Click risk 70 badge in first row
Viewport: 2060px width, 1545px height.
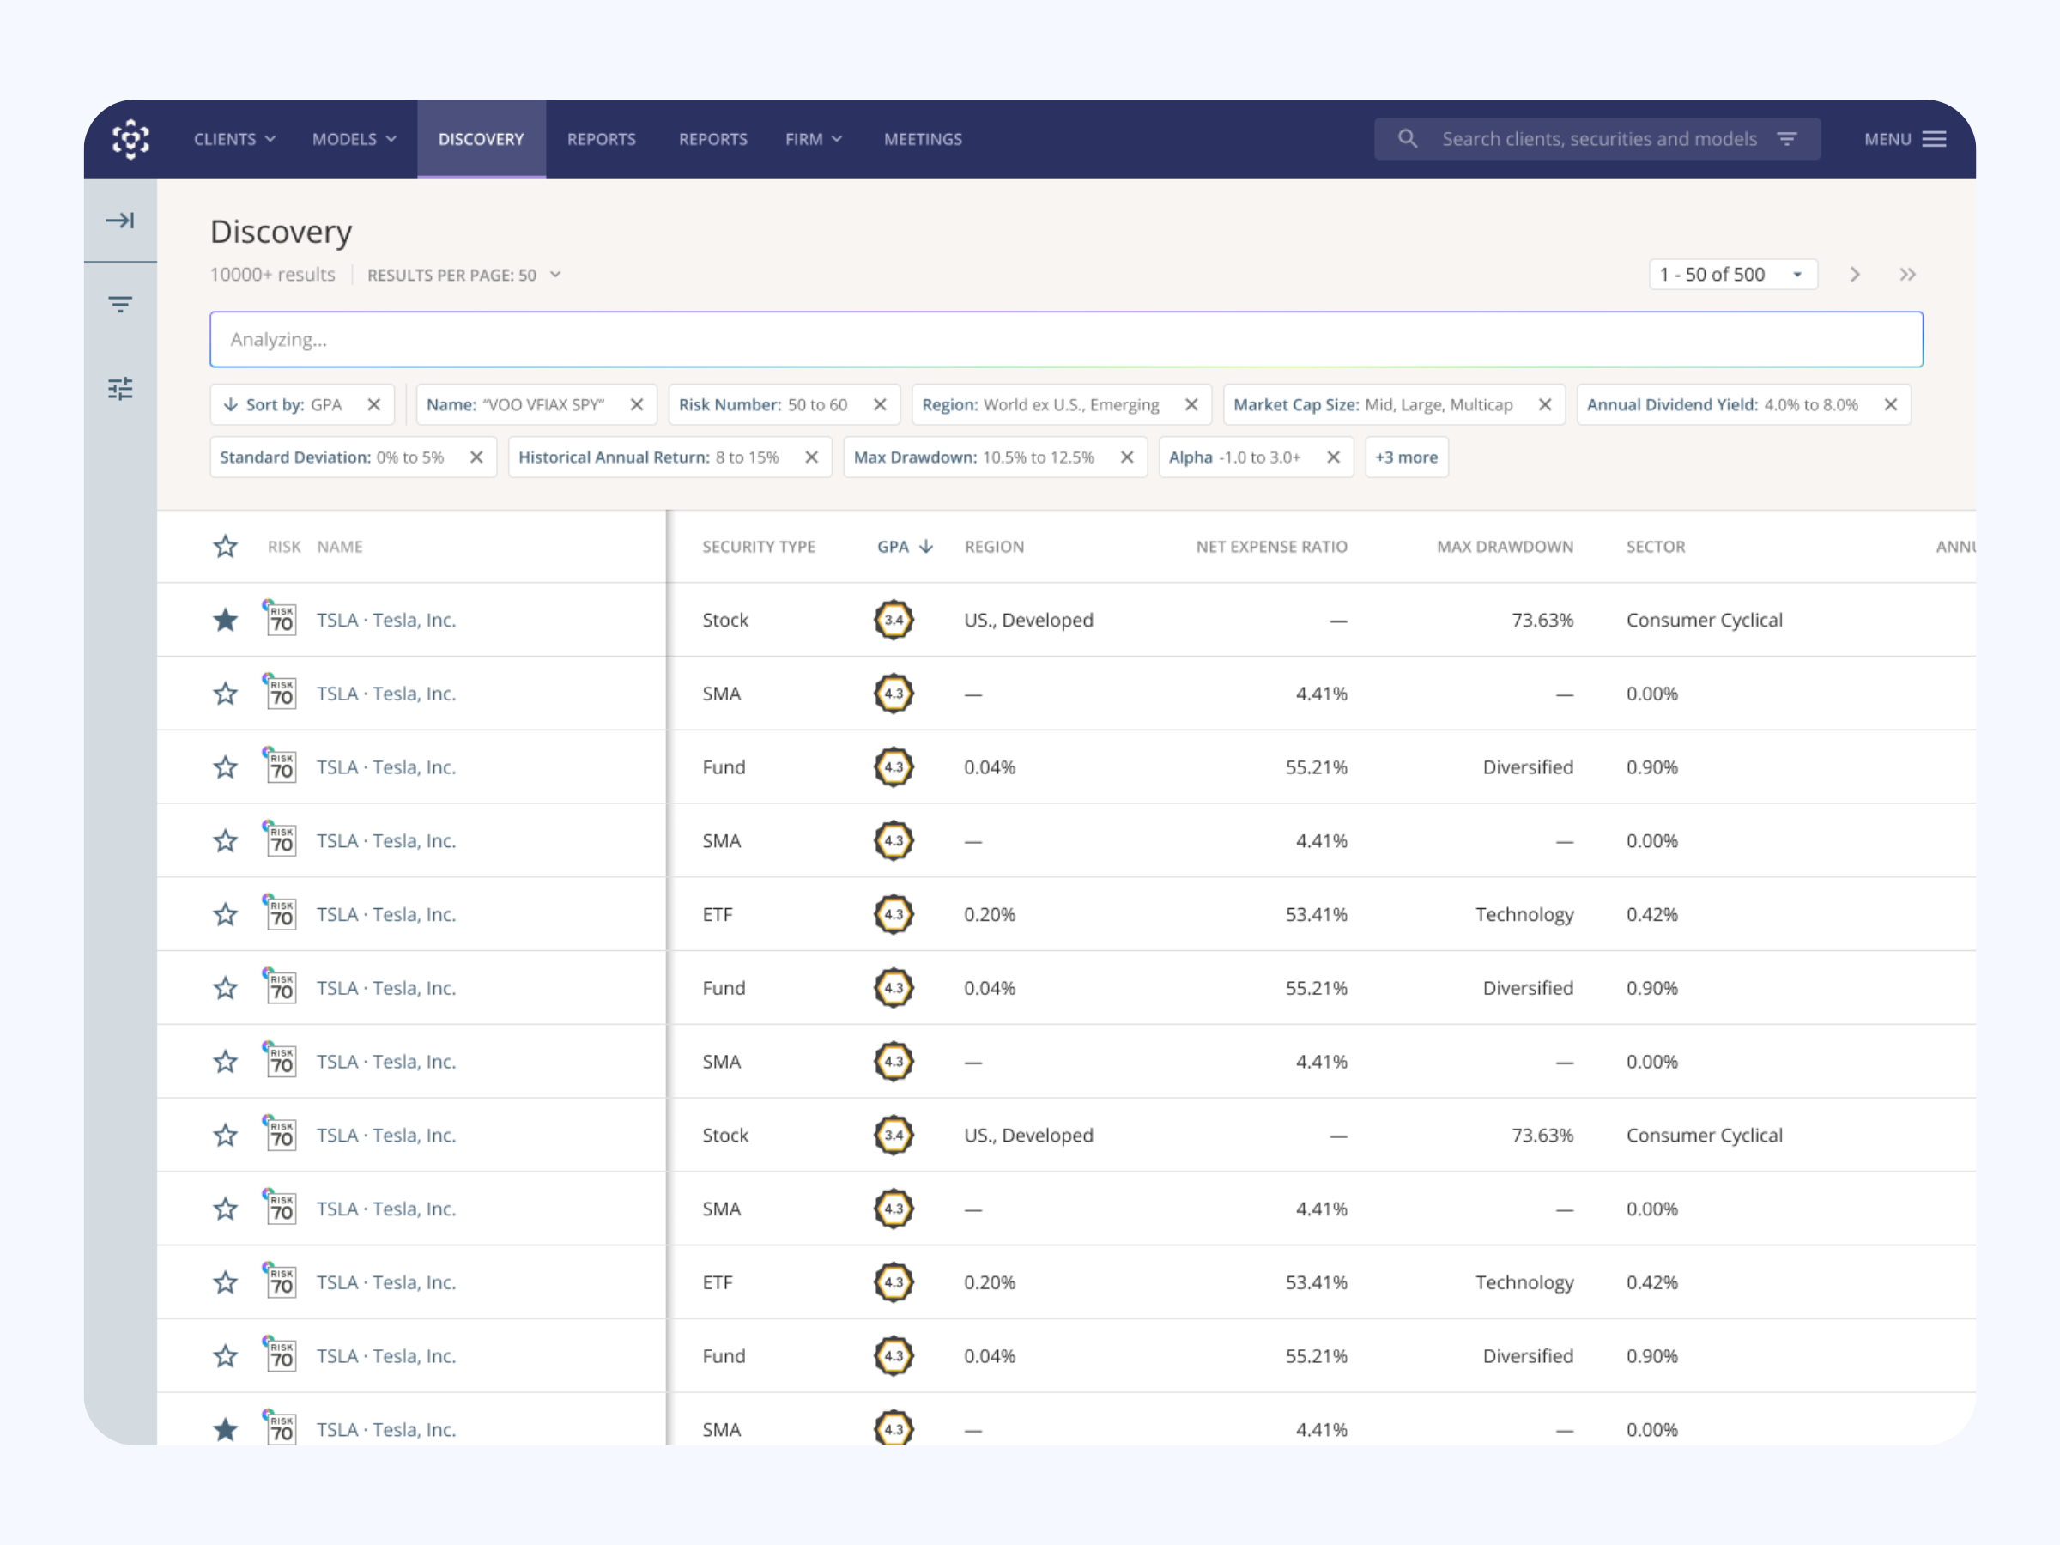coord(281,618)
